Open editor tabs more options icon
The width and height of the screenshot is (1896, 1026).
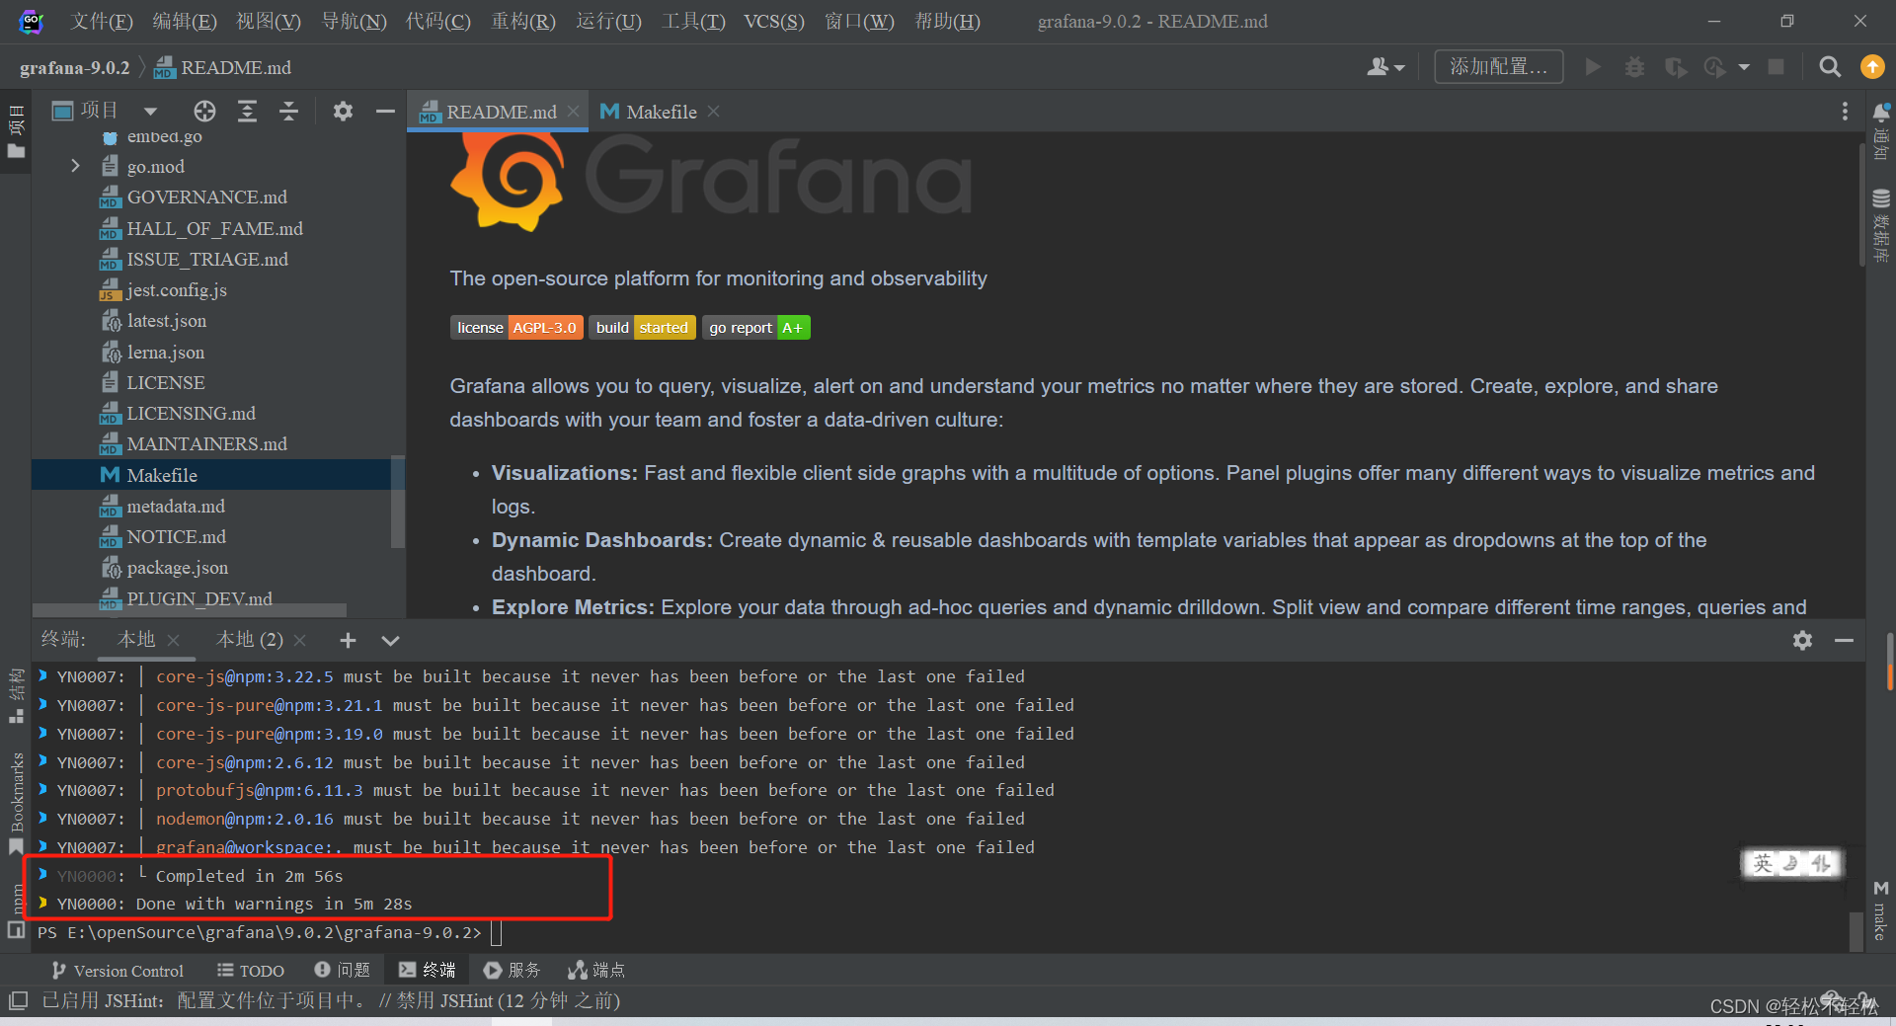1845,112
